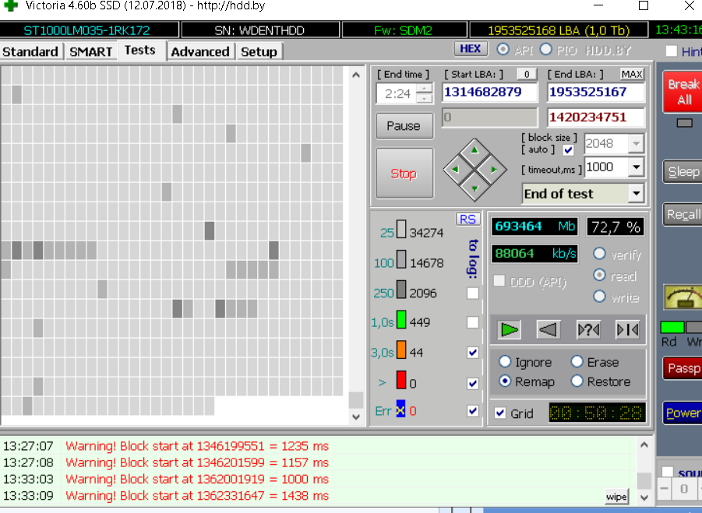Click the green 1,0s block swatch
The height and width of the screenshot is (513, 702).
click(401, 319)
